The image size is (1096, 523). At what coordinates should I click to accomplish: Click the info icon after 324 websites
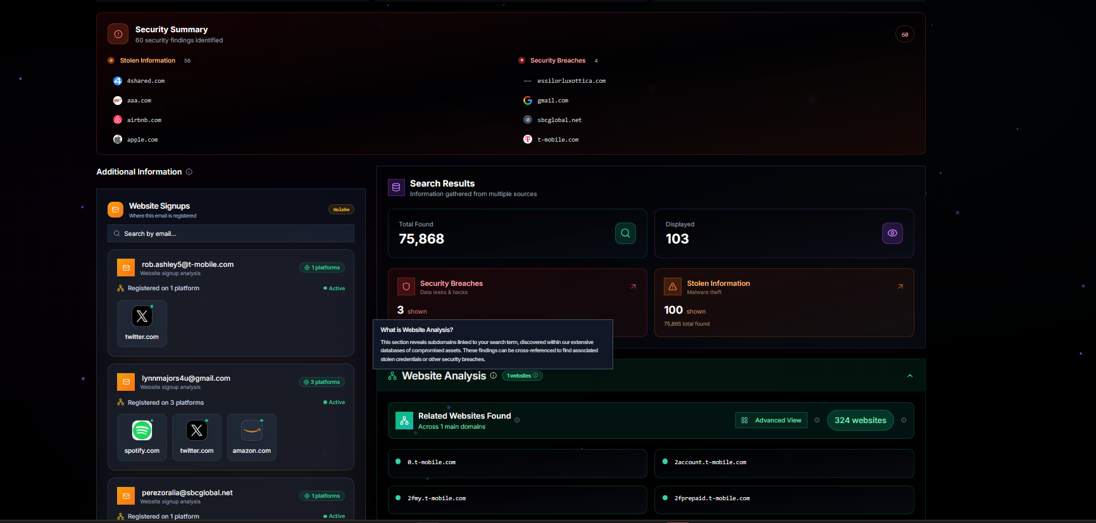(904, 420)
